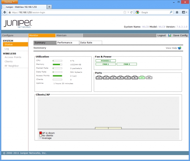Click the bookmark star icon in address bar
This screenshot has width=190, height=161.
[x=125, y=12]
